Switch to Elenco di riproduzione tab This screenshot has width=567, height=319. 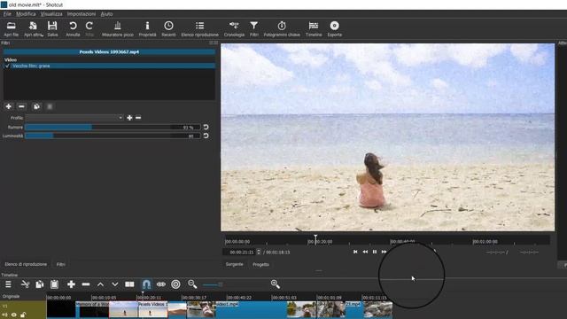26,264
